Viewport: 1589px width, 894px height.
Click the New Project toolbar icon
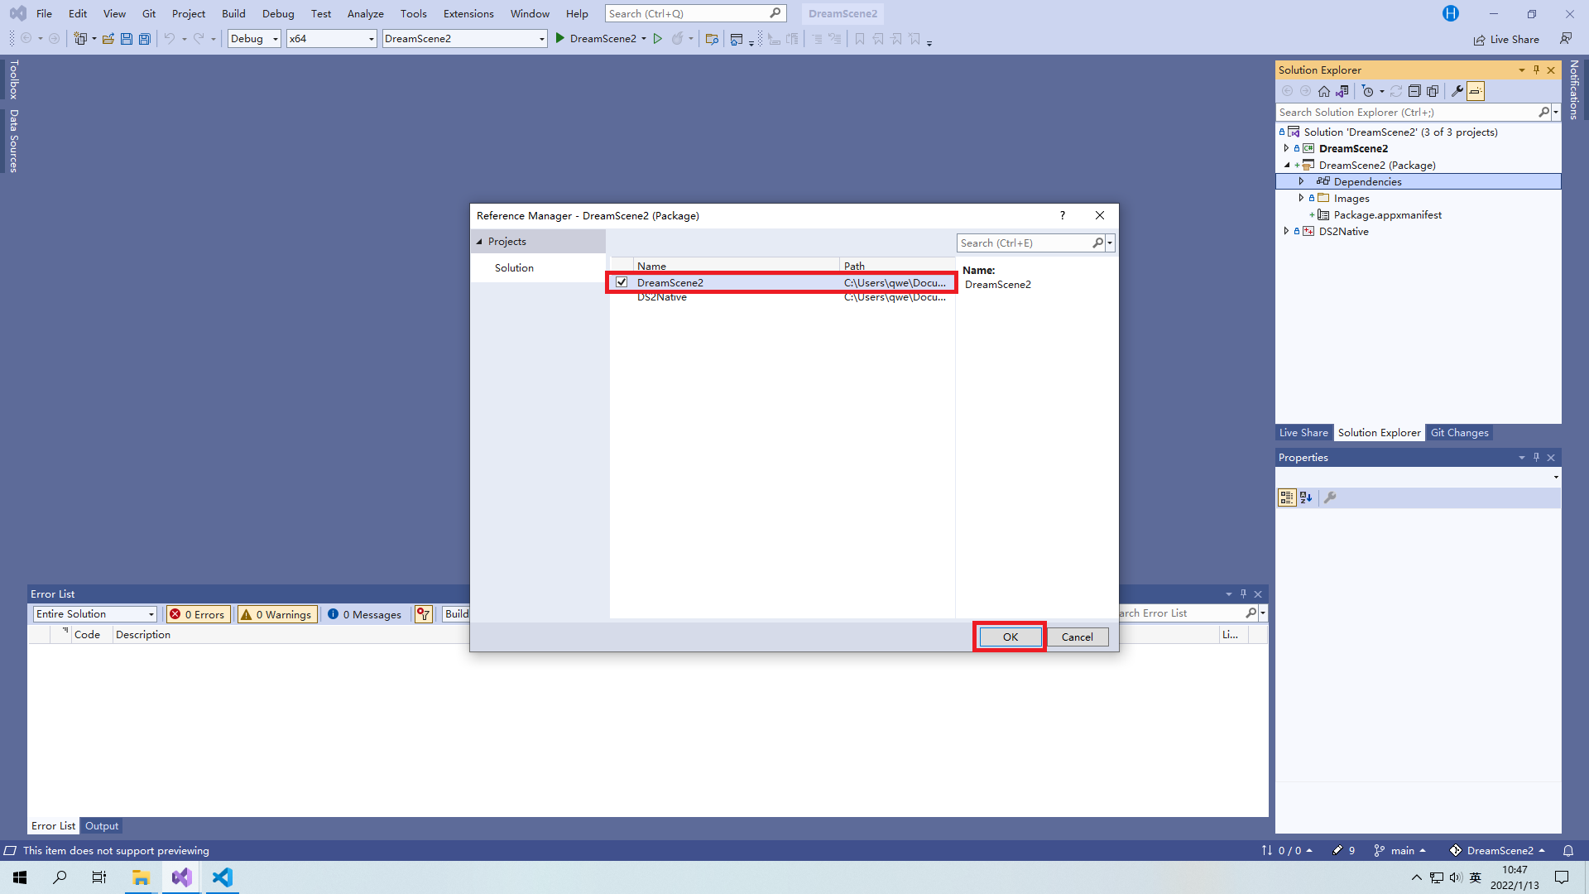point(80,39)
